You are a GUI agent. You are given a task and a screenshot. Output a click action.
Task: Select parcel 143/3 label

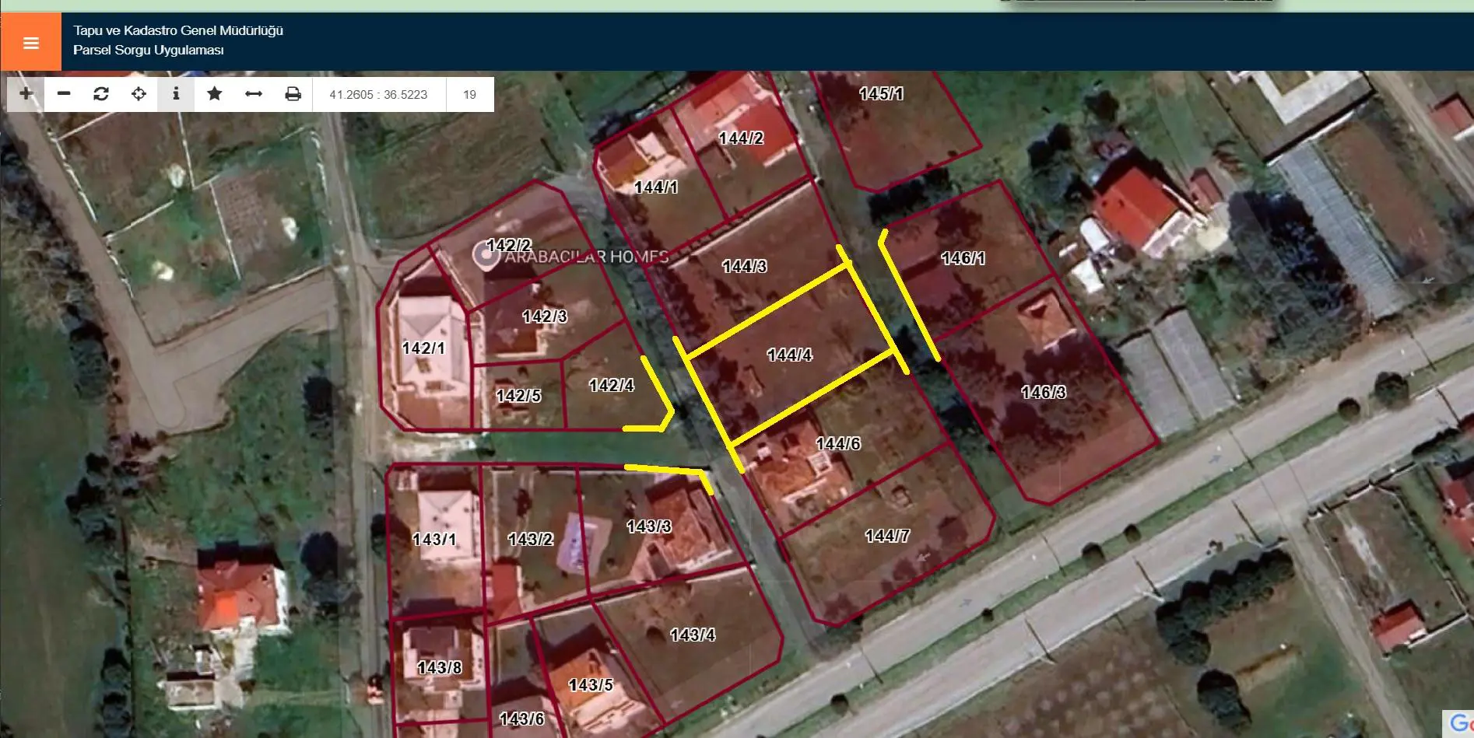(x=649, y=526)
